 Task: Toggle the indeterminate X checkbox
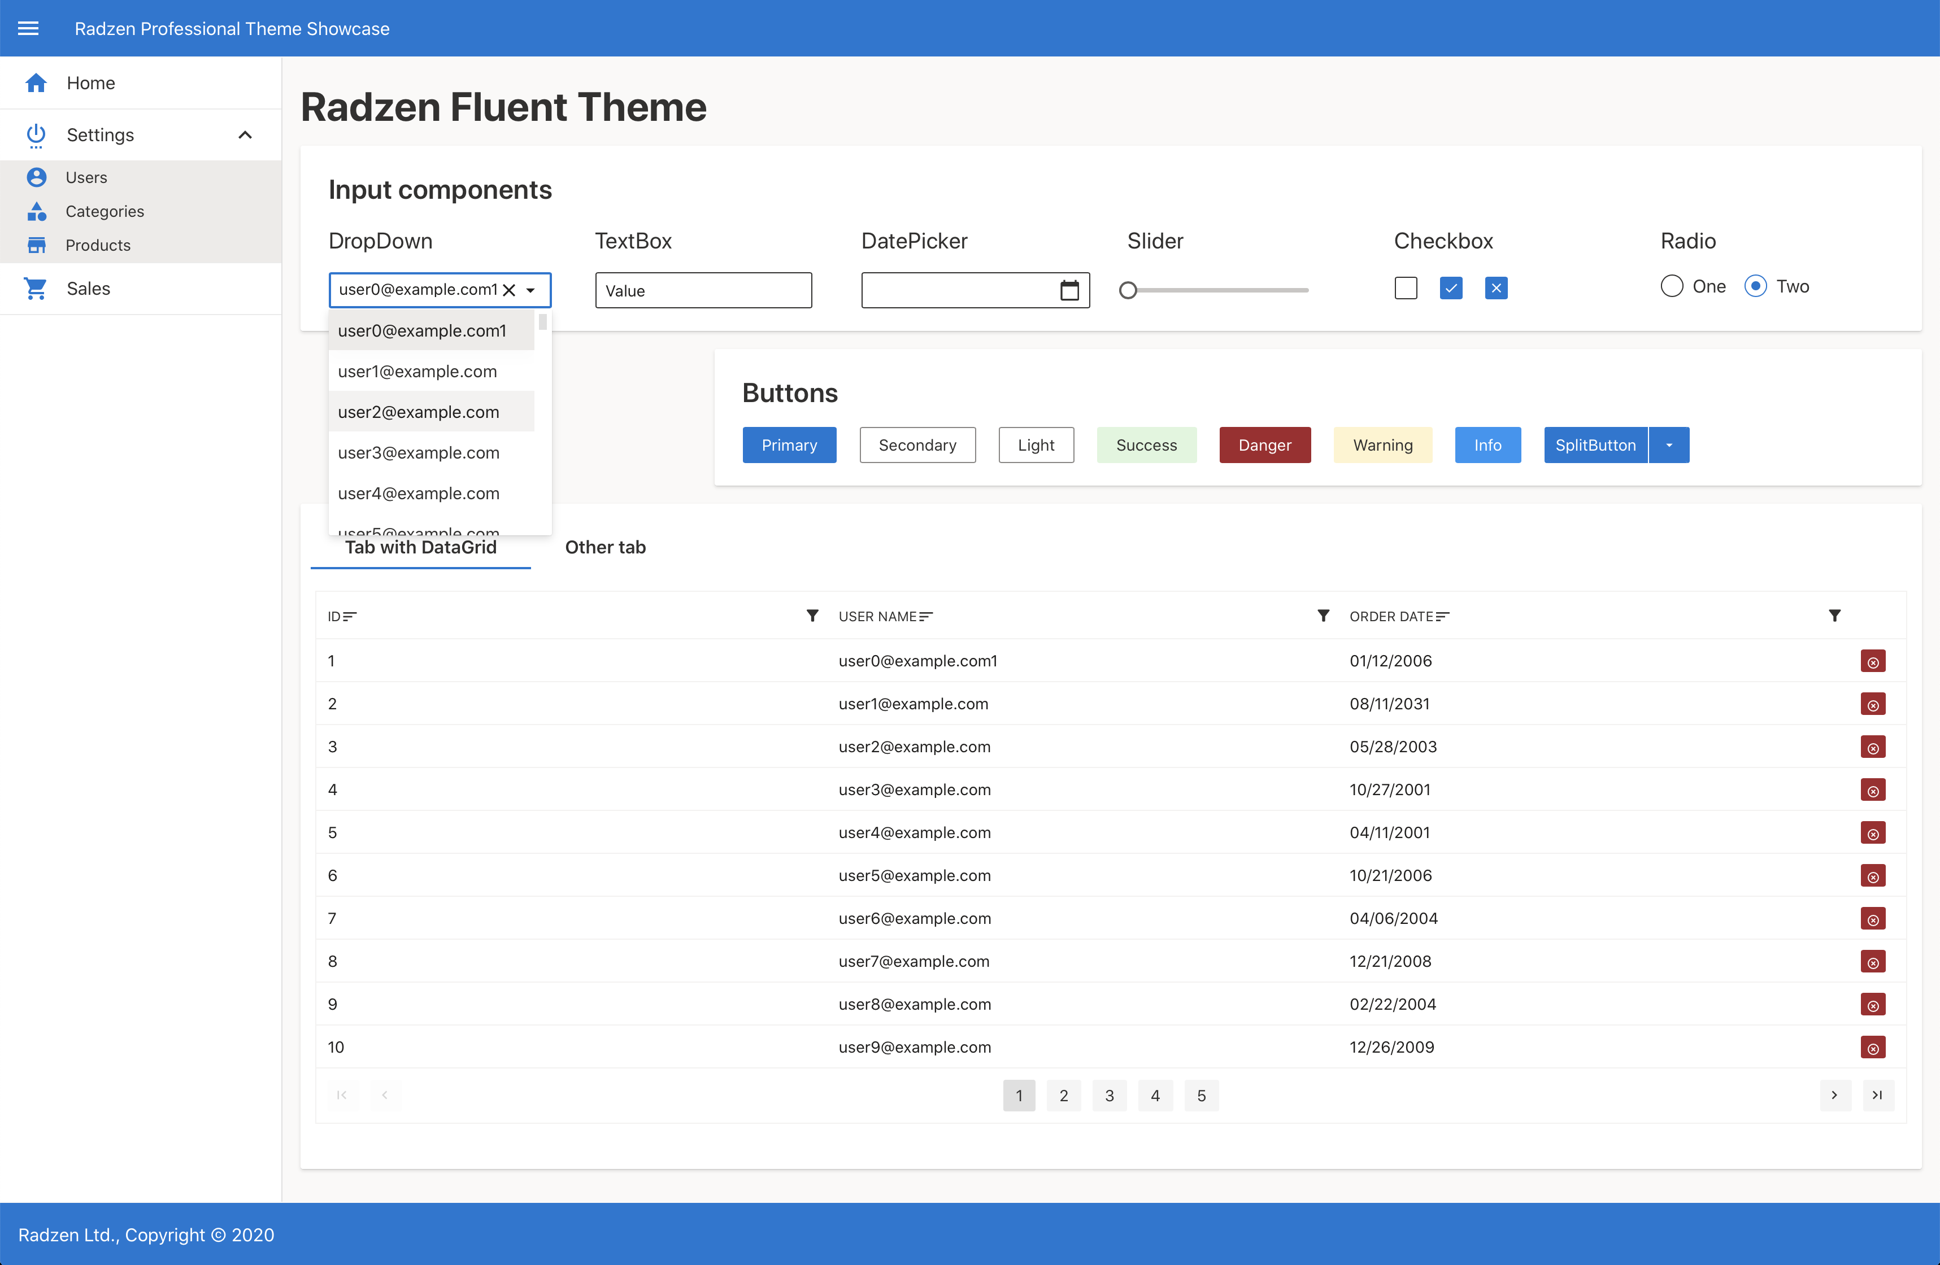pos(1496,287)
